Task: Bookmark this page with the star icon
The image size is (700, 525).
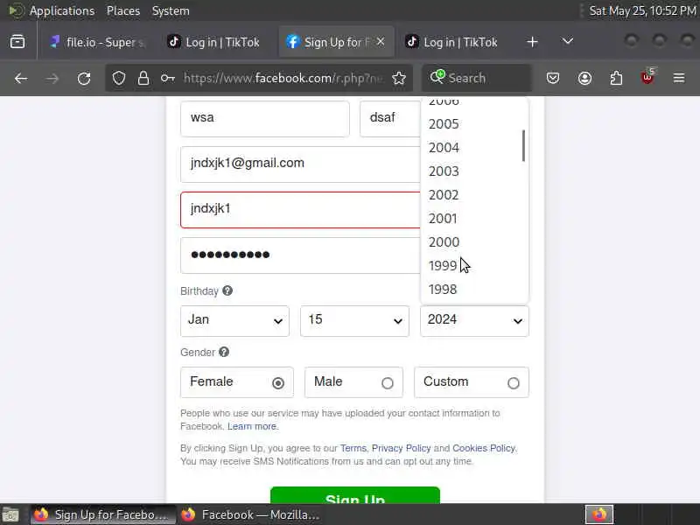Action: coord(399,78)
